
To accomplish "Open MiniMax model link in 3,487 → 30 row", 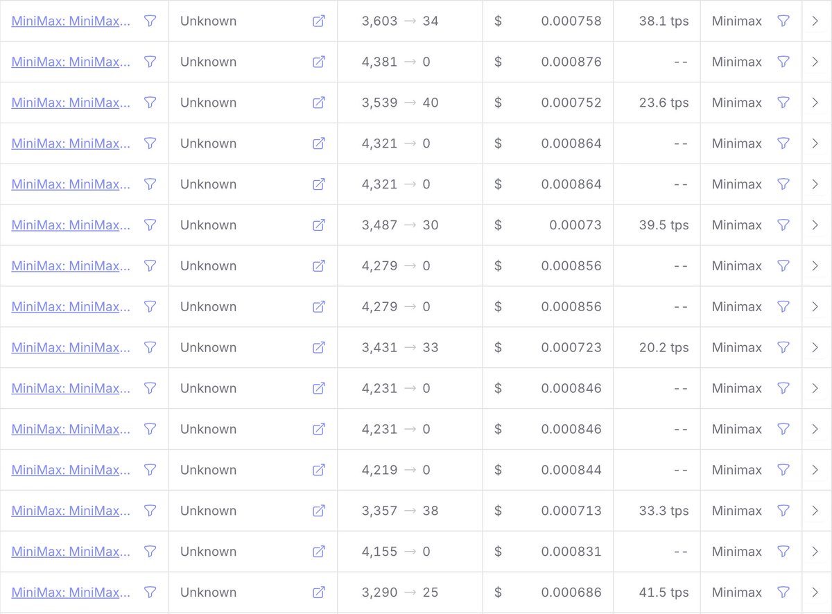I will [71, 225].
